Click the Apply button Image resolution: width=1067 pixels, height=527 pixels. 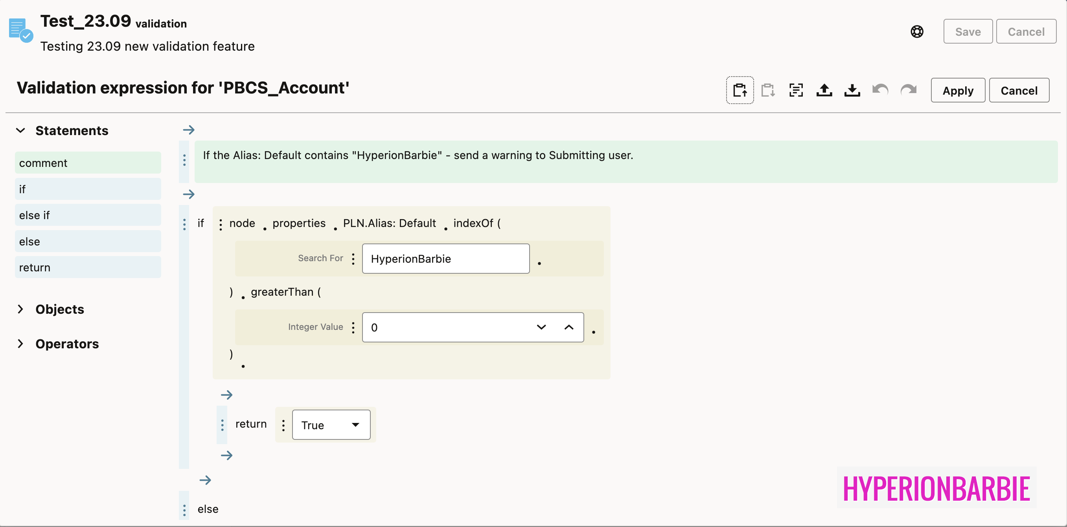958,90
